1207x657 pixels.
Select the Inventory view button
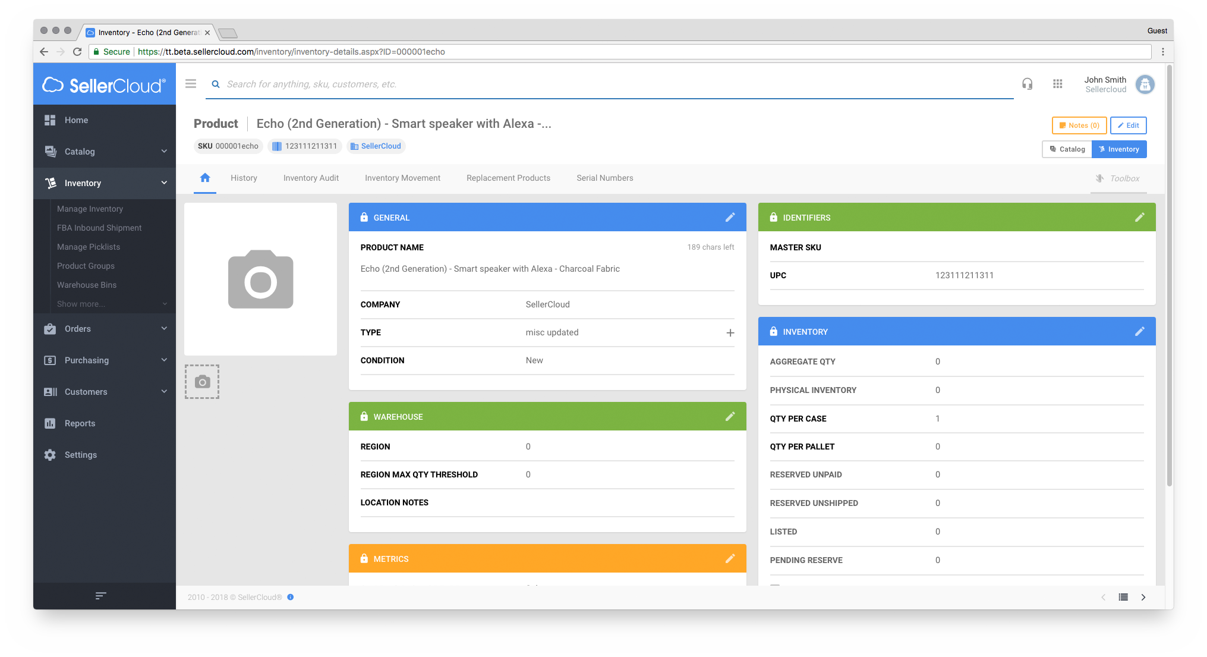tap(1119, 149)
